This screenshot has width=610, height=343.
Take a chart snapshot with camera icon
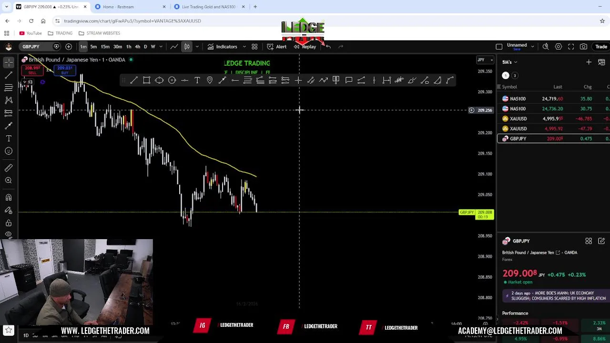(x=584, y=47)
